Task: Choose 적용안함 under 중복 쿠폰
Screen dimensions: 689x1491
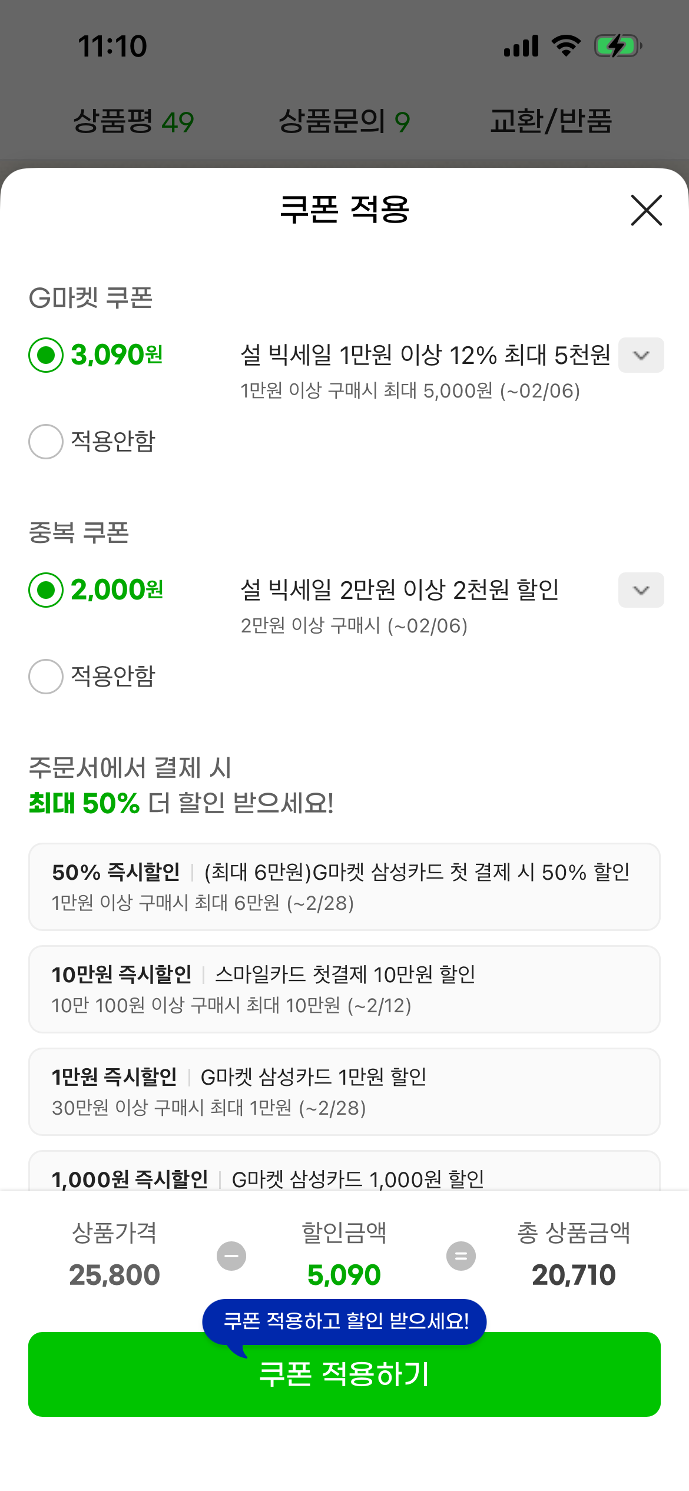Action: [x=46, y=677]
